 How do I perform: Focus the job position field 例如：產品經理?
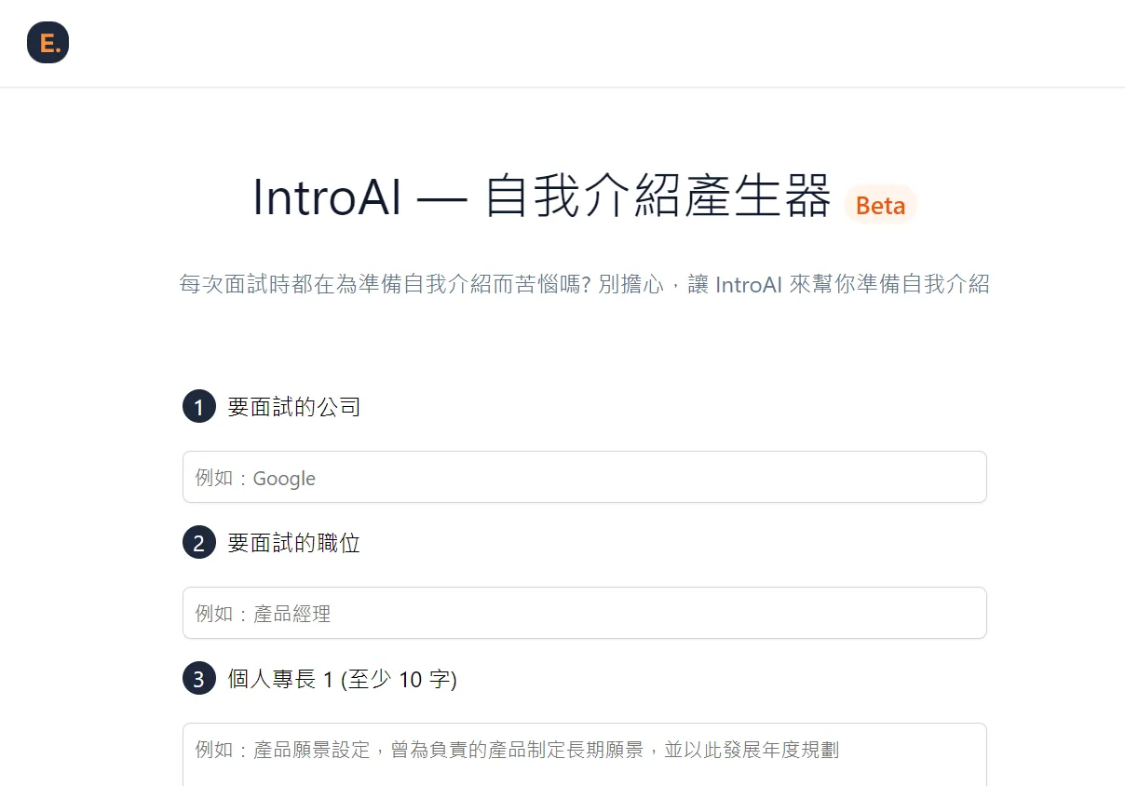pyautogui.click(x=584, y=613)
